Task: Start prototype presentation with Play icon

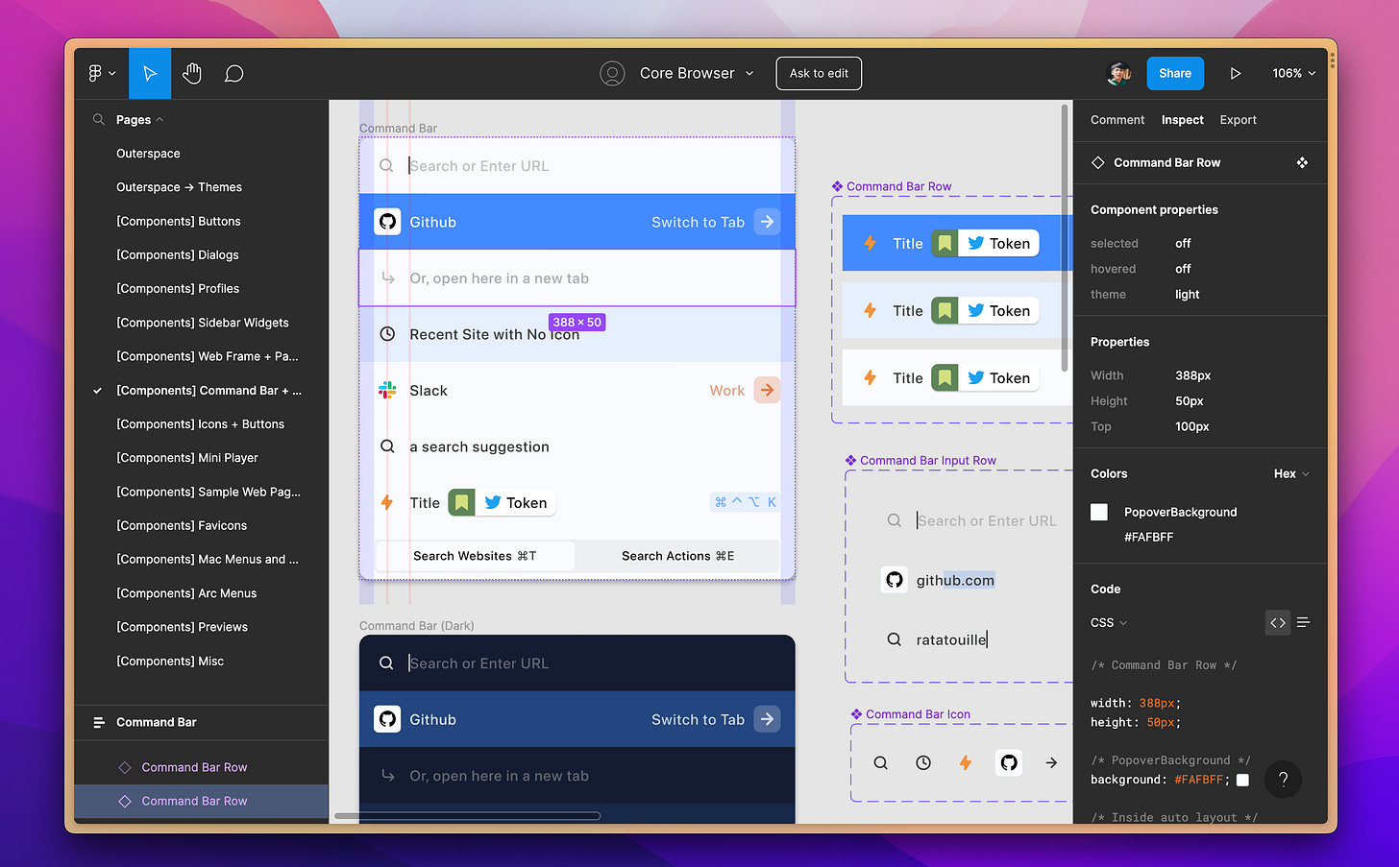Action: [1236, 73]
